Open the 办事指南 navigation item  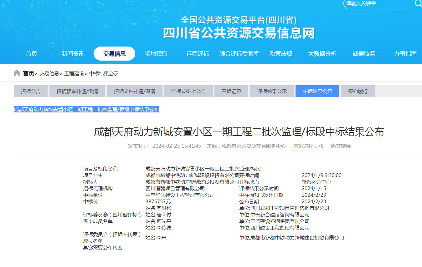pos(405,54)
